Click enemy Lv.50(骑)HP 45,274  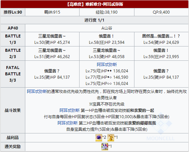click(52, 42)
